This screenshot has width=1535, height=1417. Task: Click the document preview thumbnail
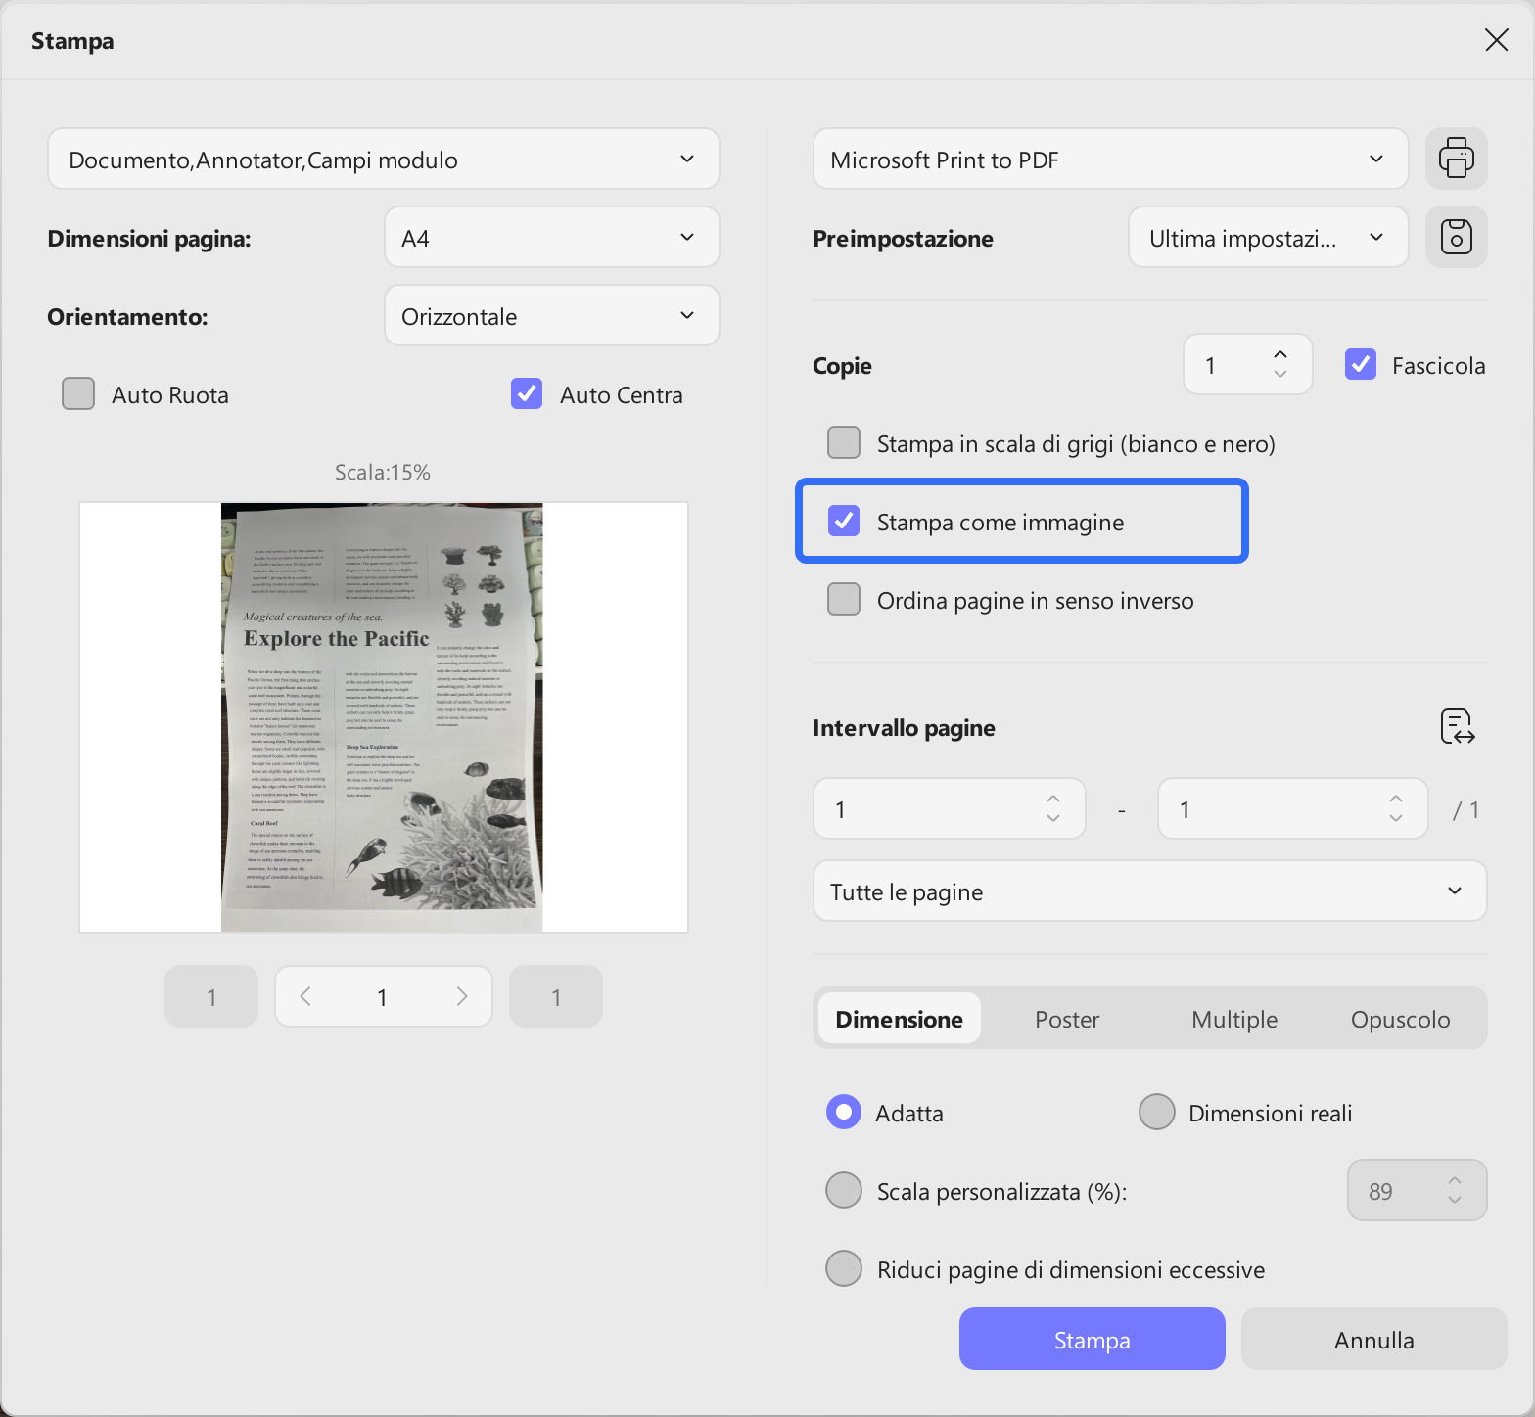[x=383, y=717]
